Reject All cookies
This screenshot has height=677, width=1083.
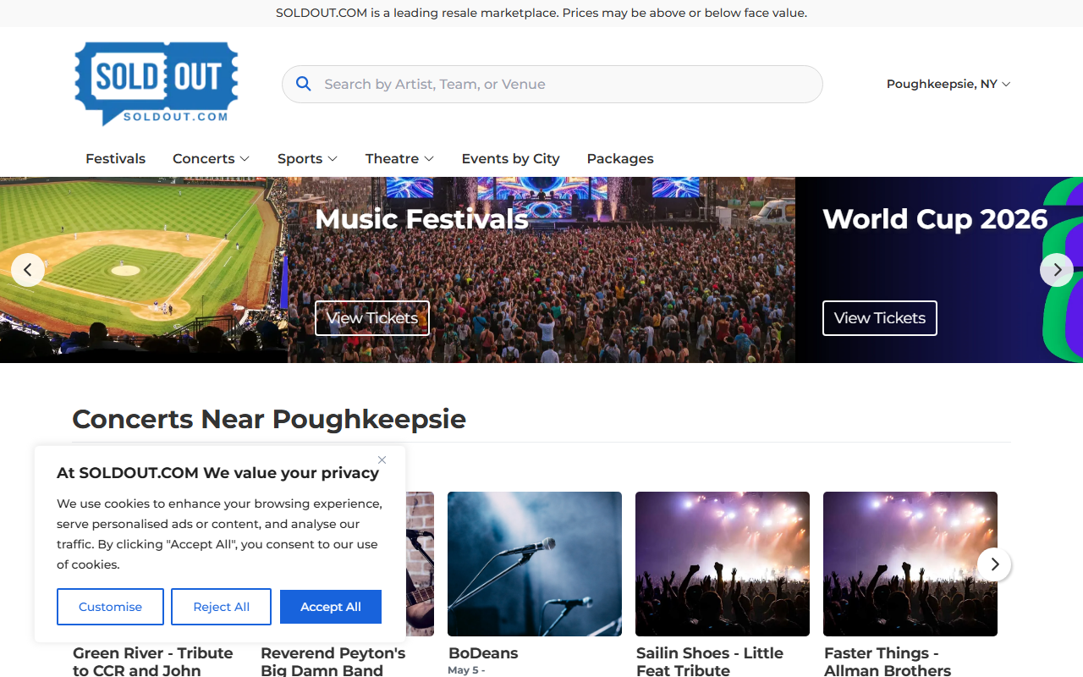coord(221,607)
